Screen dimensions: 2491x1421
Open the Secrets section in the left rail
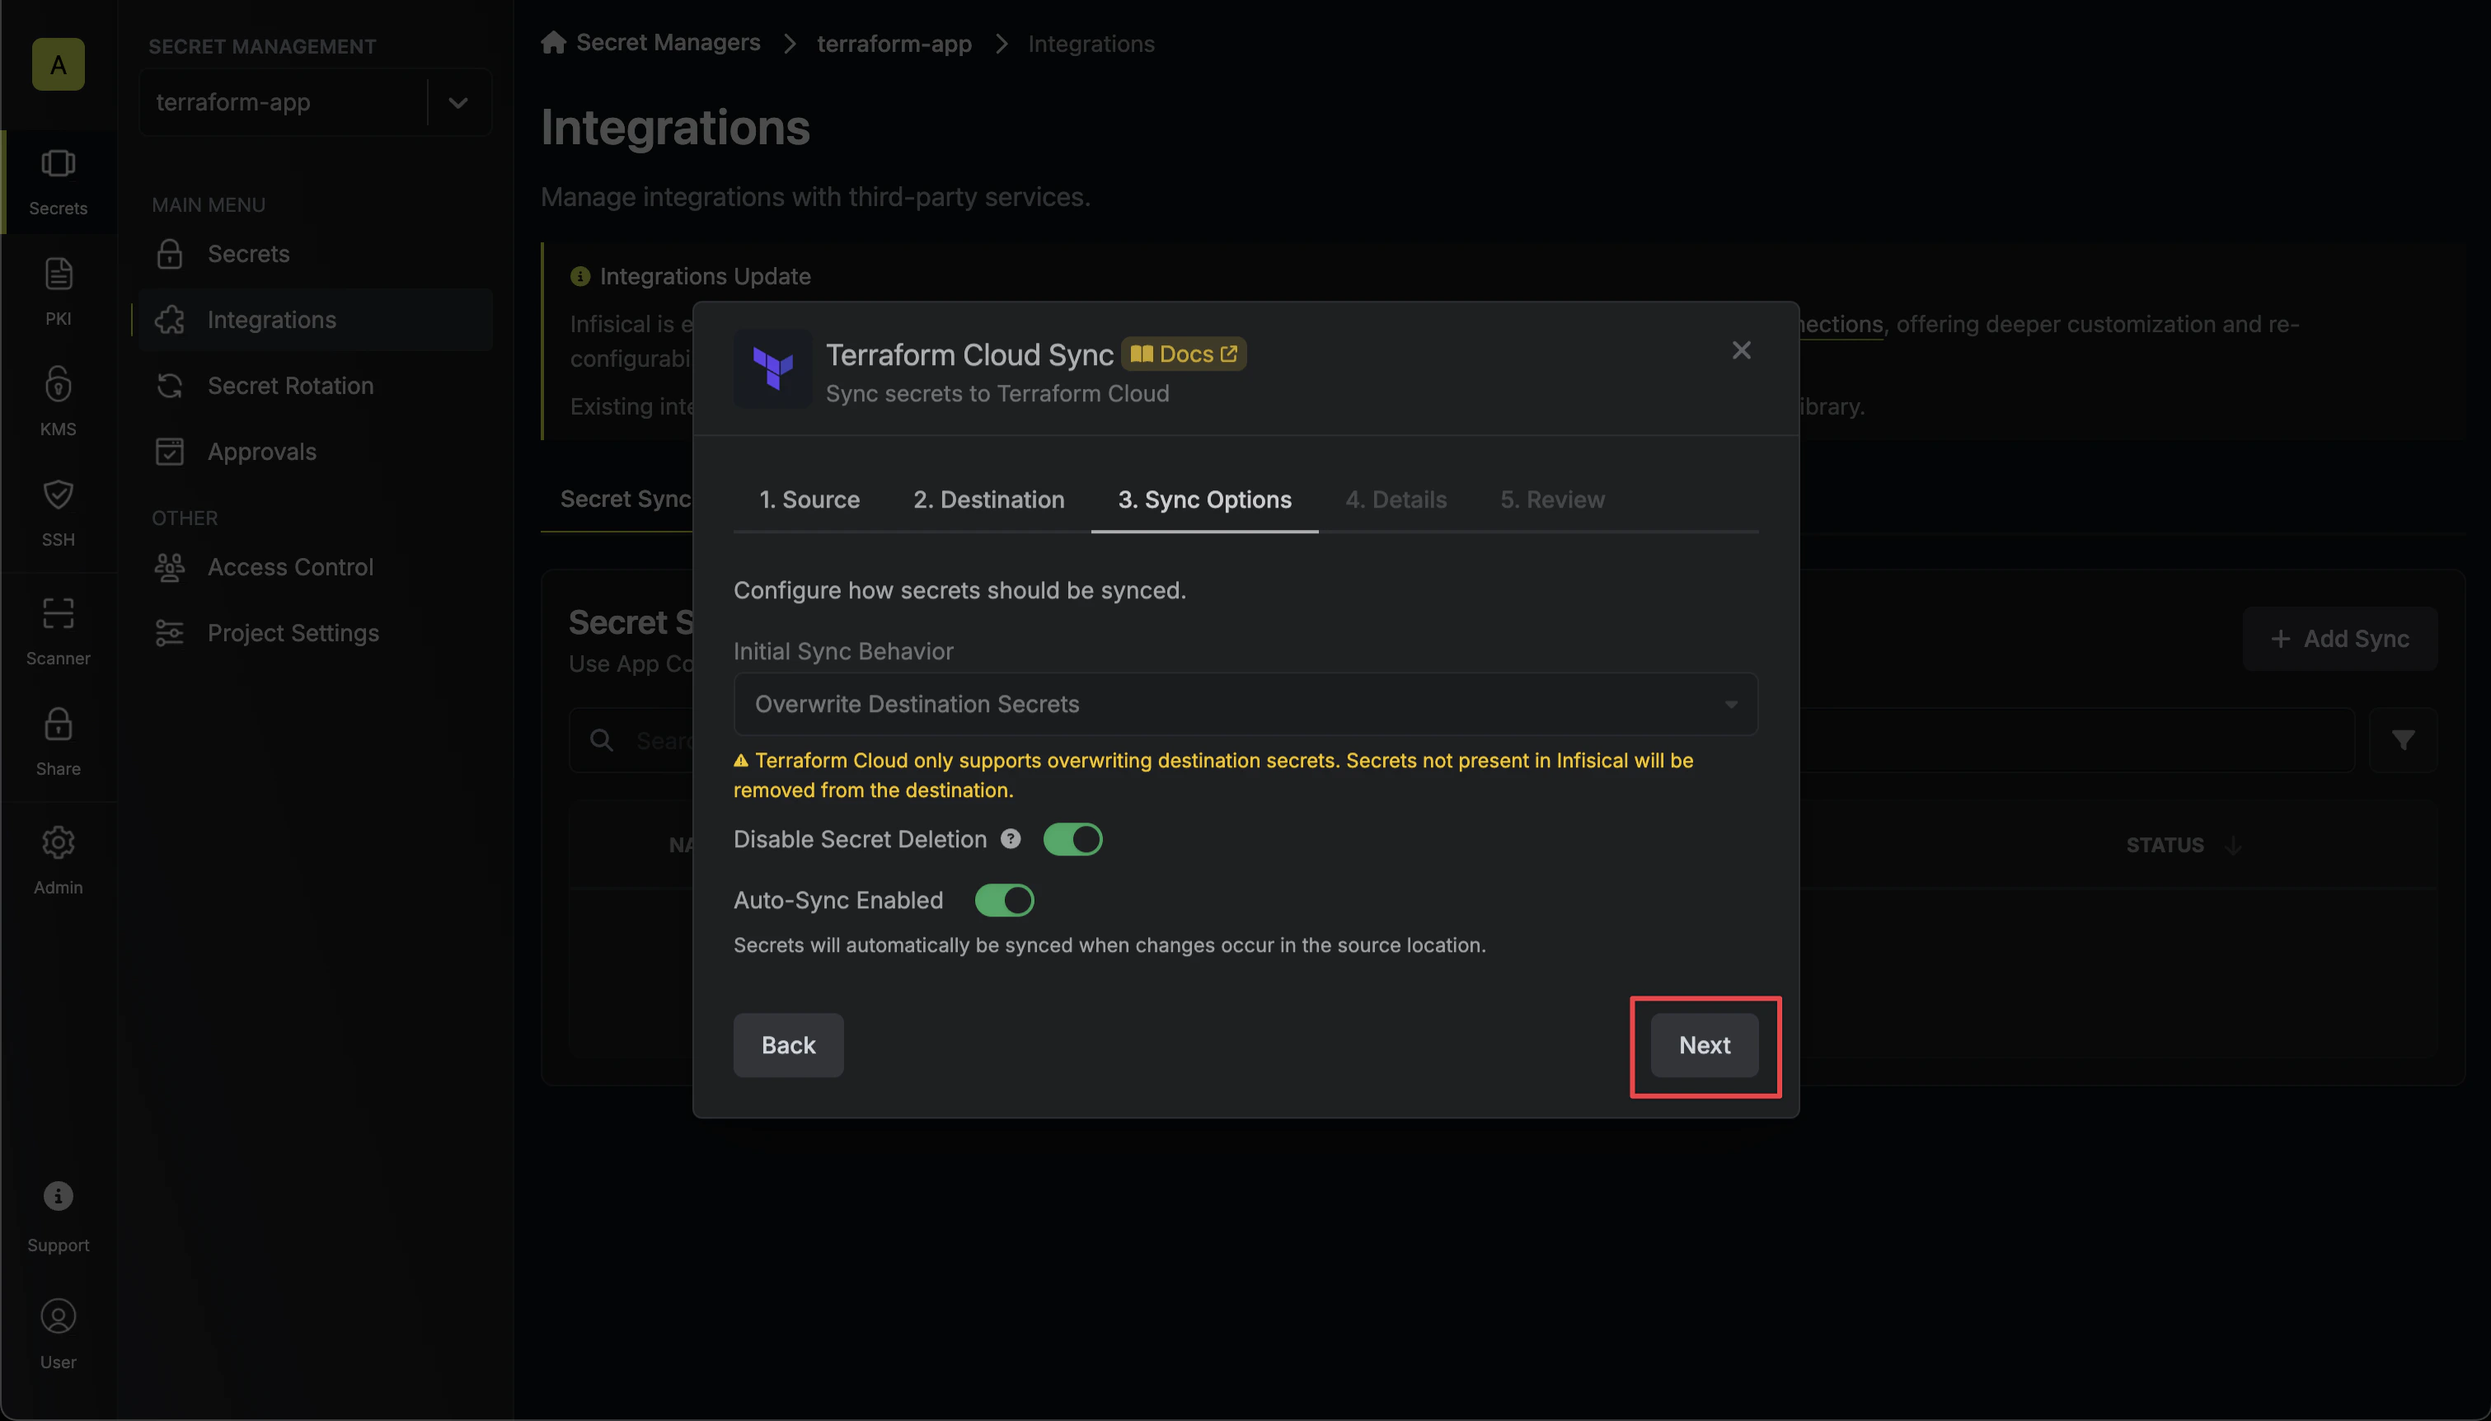tap(58, 181)
